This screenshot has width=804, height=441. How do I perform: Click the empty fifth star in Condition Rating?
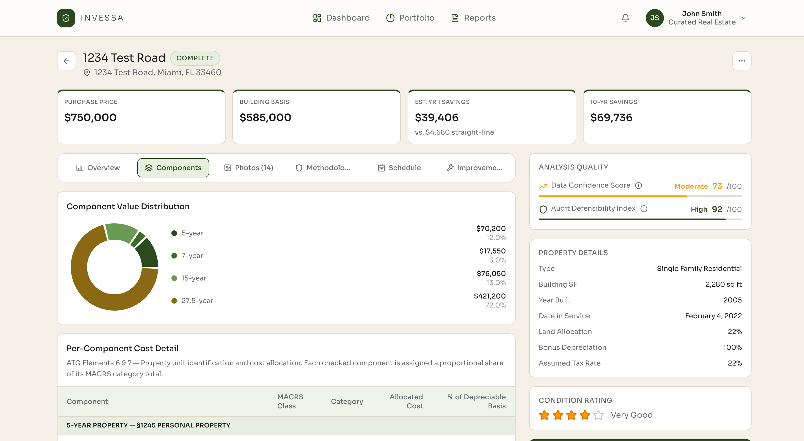pos(598,415)
